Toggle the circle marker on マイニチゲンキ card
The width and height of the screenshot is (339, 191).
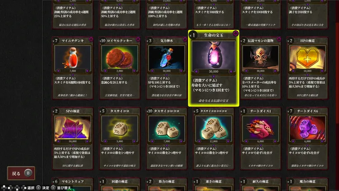(x=91, y=39)
